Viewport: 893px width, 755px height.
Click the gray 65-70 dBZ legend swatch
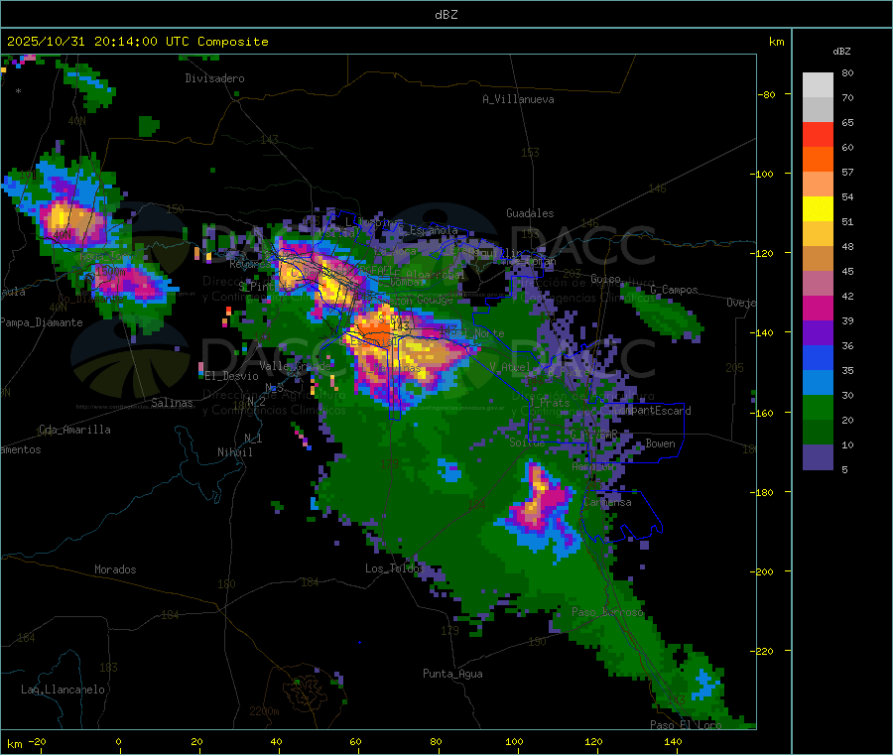818,110
